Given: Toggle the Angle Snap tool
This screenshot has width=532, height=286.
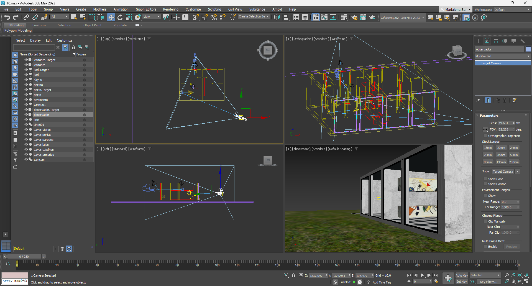Looking at the screenshot, I should click(204, 17).
